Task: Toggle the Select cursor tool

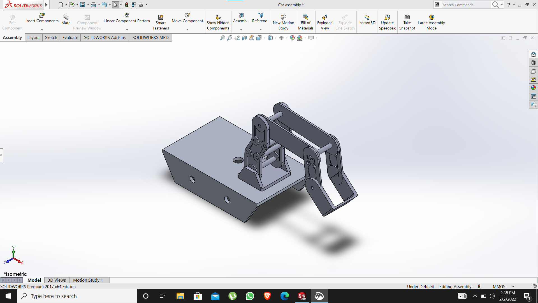Action: pos(115,5)
